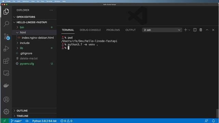Expand the Outline section
Image resolution: width=219 pixels, height=123 pixels.
pyautogui.click(x=34, y=111)
